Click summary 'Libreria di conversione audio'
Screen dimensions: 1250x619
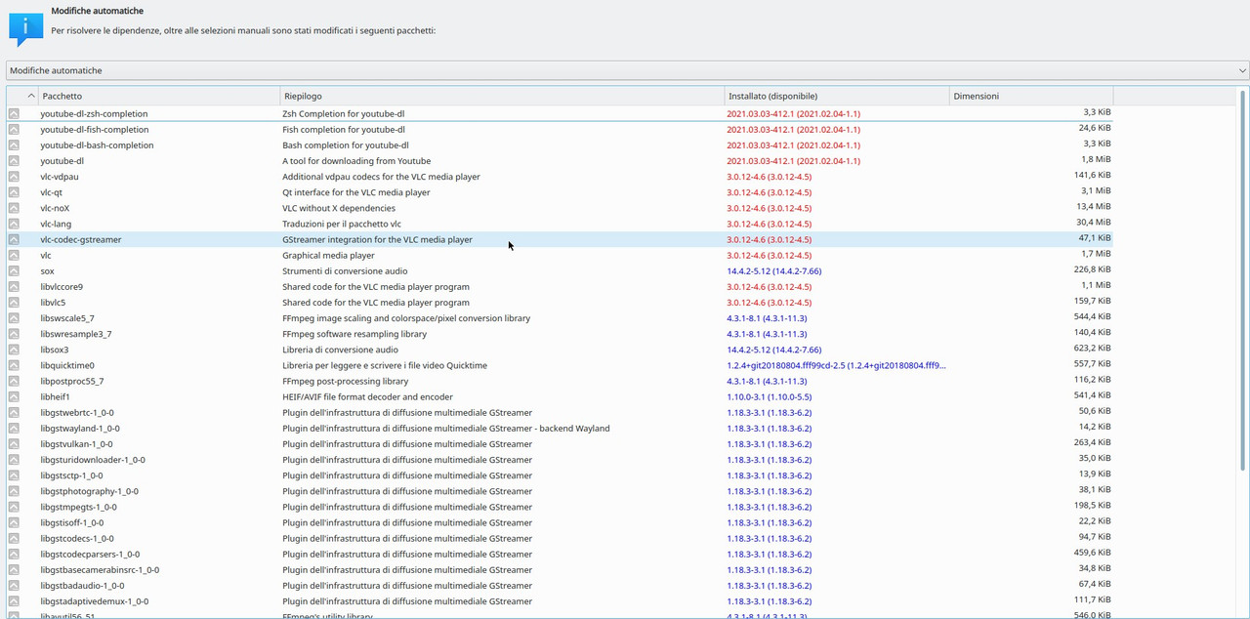pos(340,350)
